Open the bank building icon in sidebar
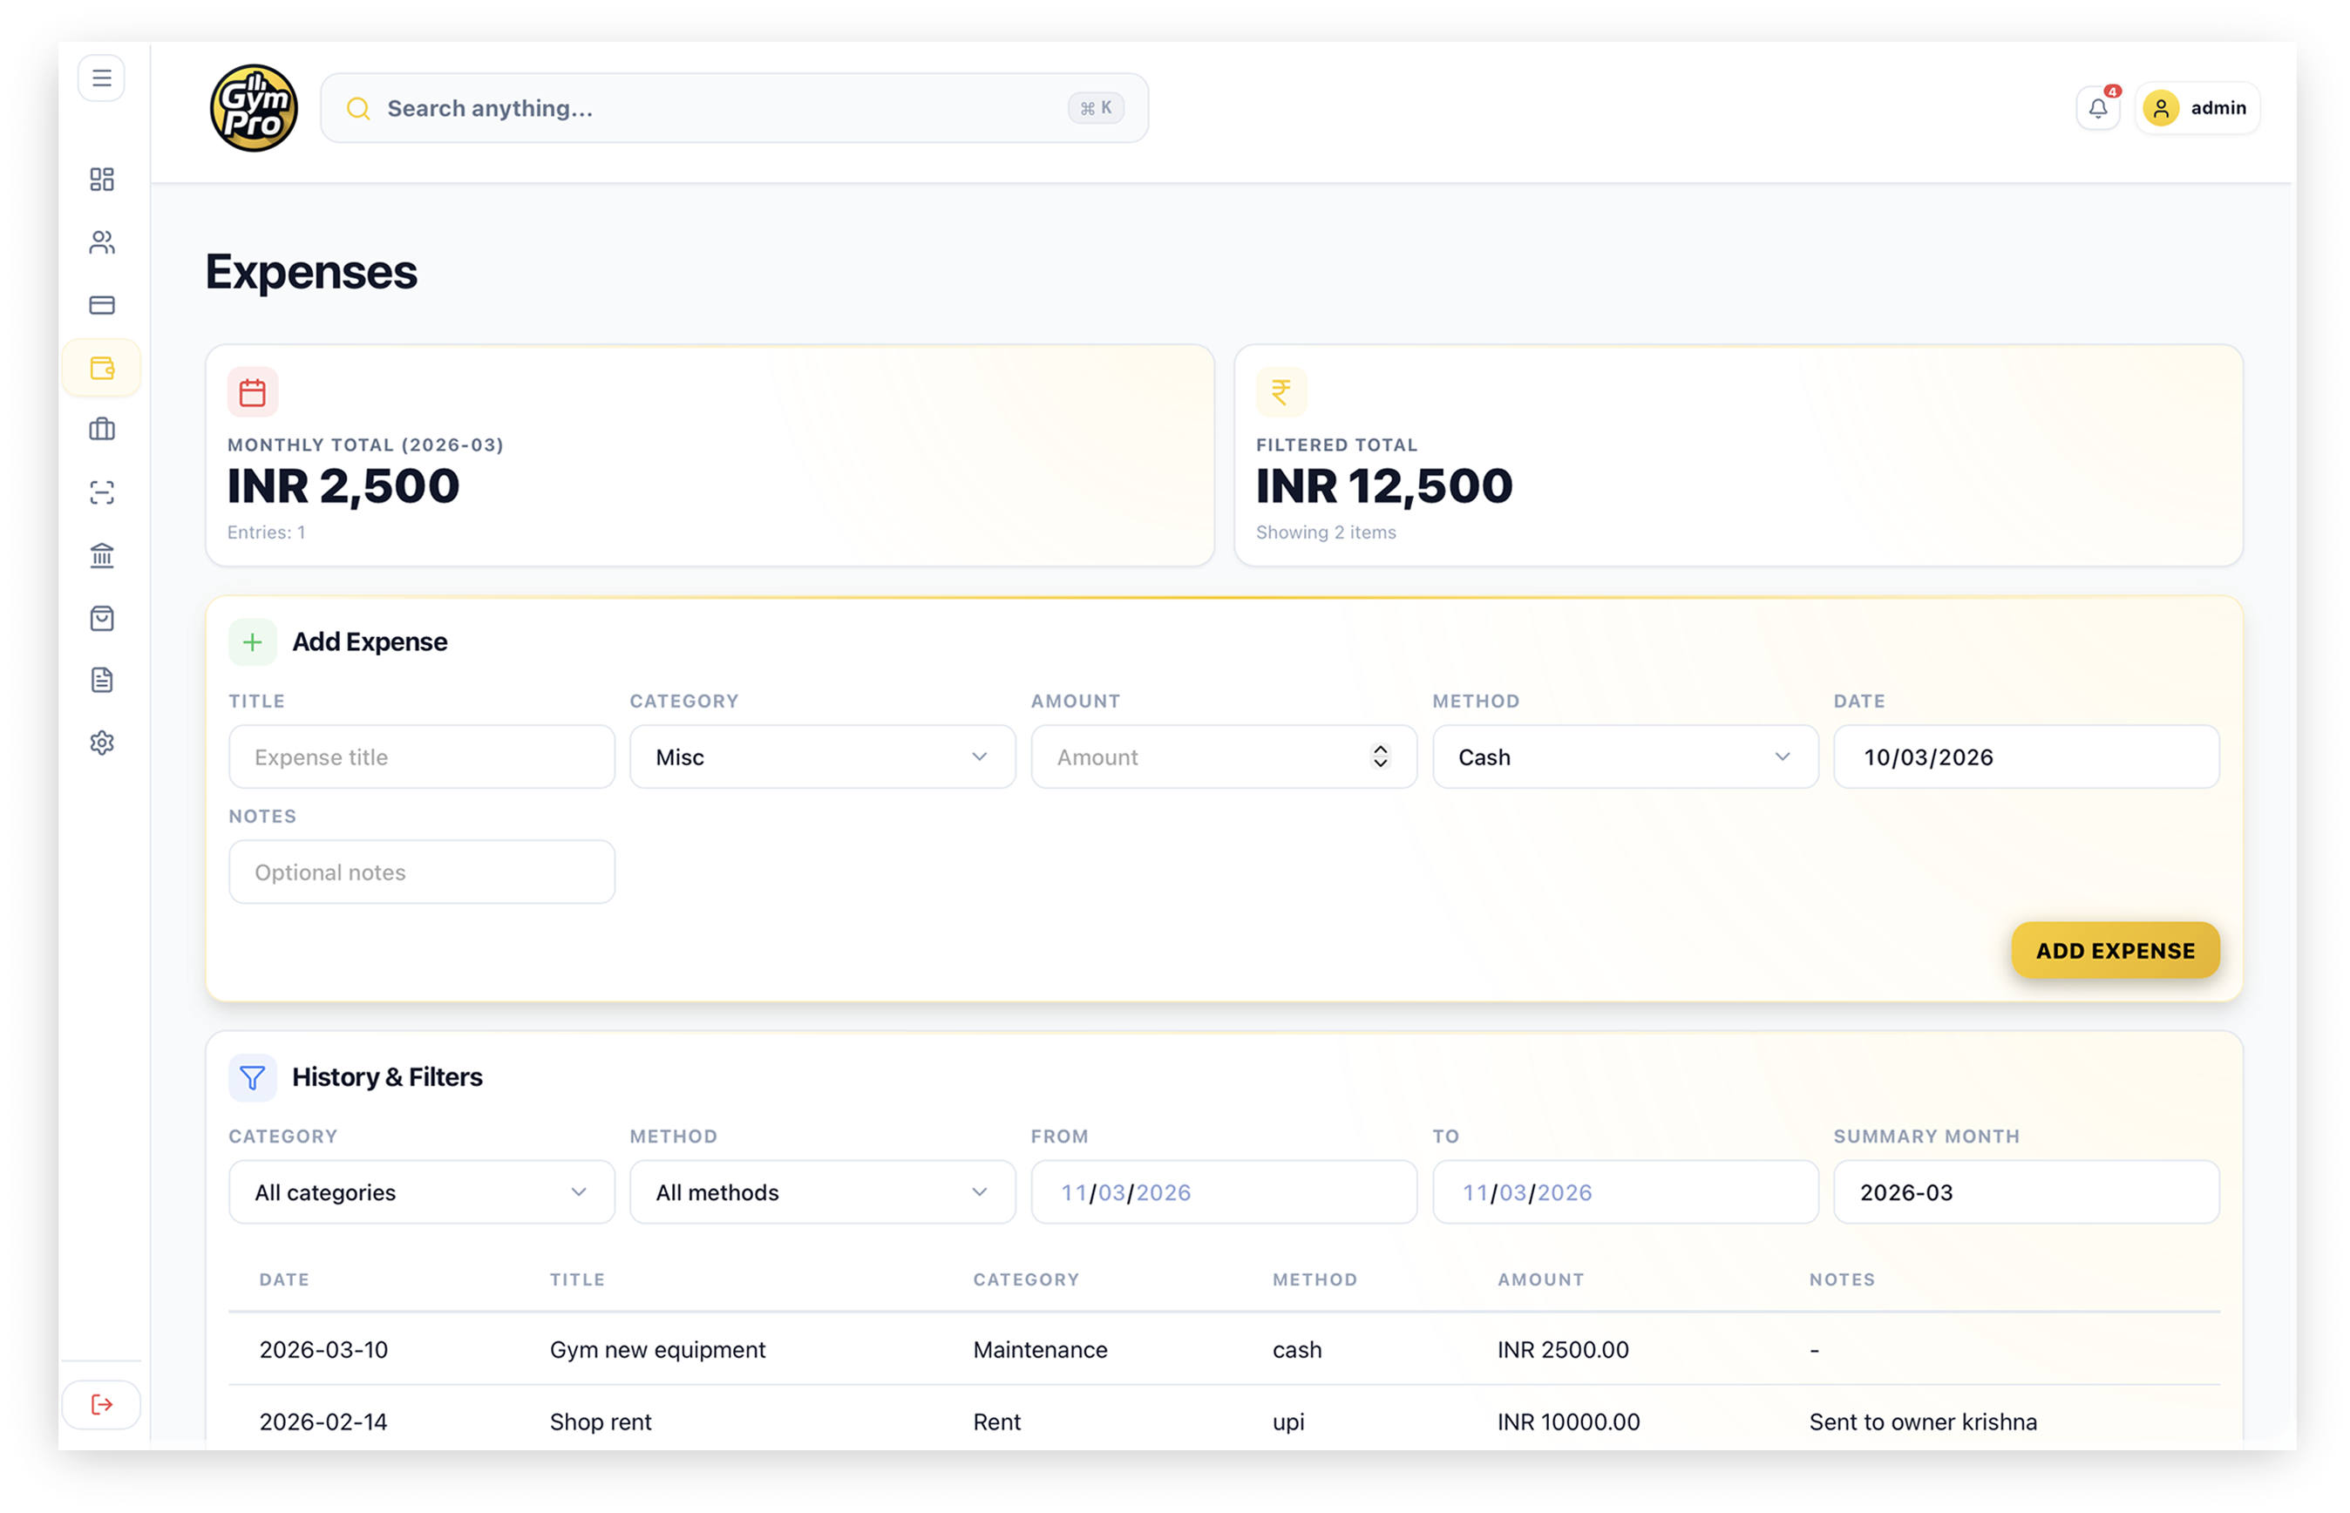Image resolution: width=2350 pixels, height=1513 pixels. pos(101,555)
